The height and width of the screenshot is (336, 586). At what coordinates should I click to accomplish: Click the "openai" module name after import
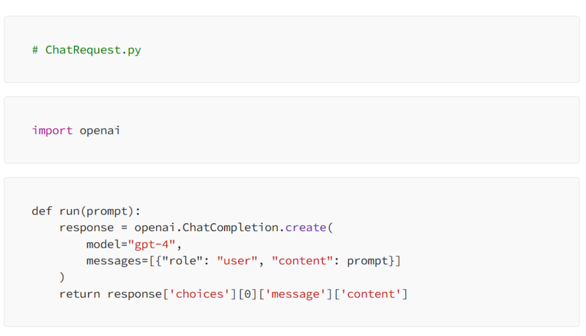100,131
